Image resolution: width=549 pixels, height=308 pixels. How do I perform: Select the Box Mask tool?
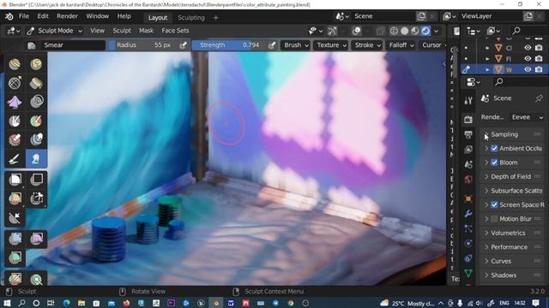click(15, 180)
